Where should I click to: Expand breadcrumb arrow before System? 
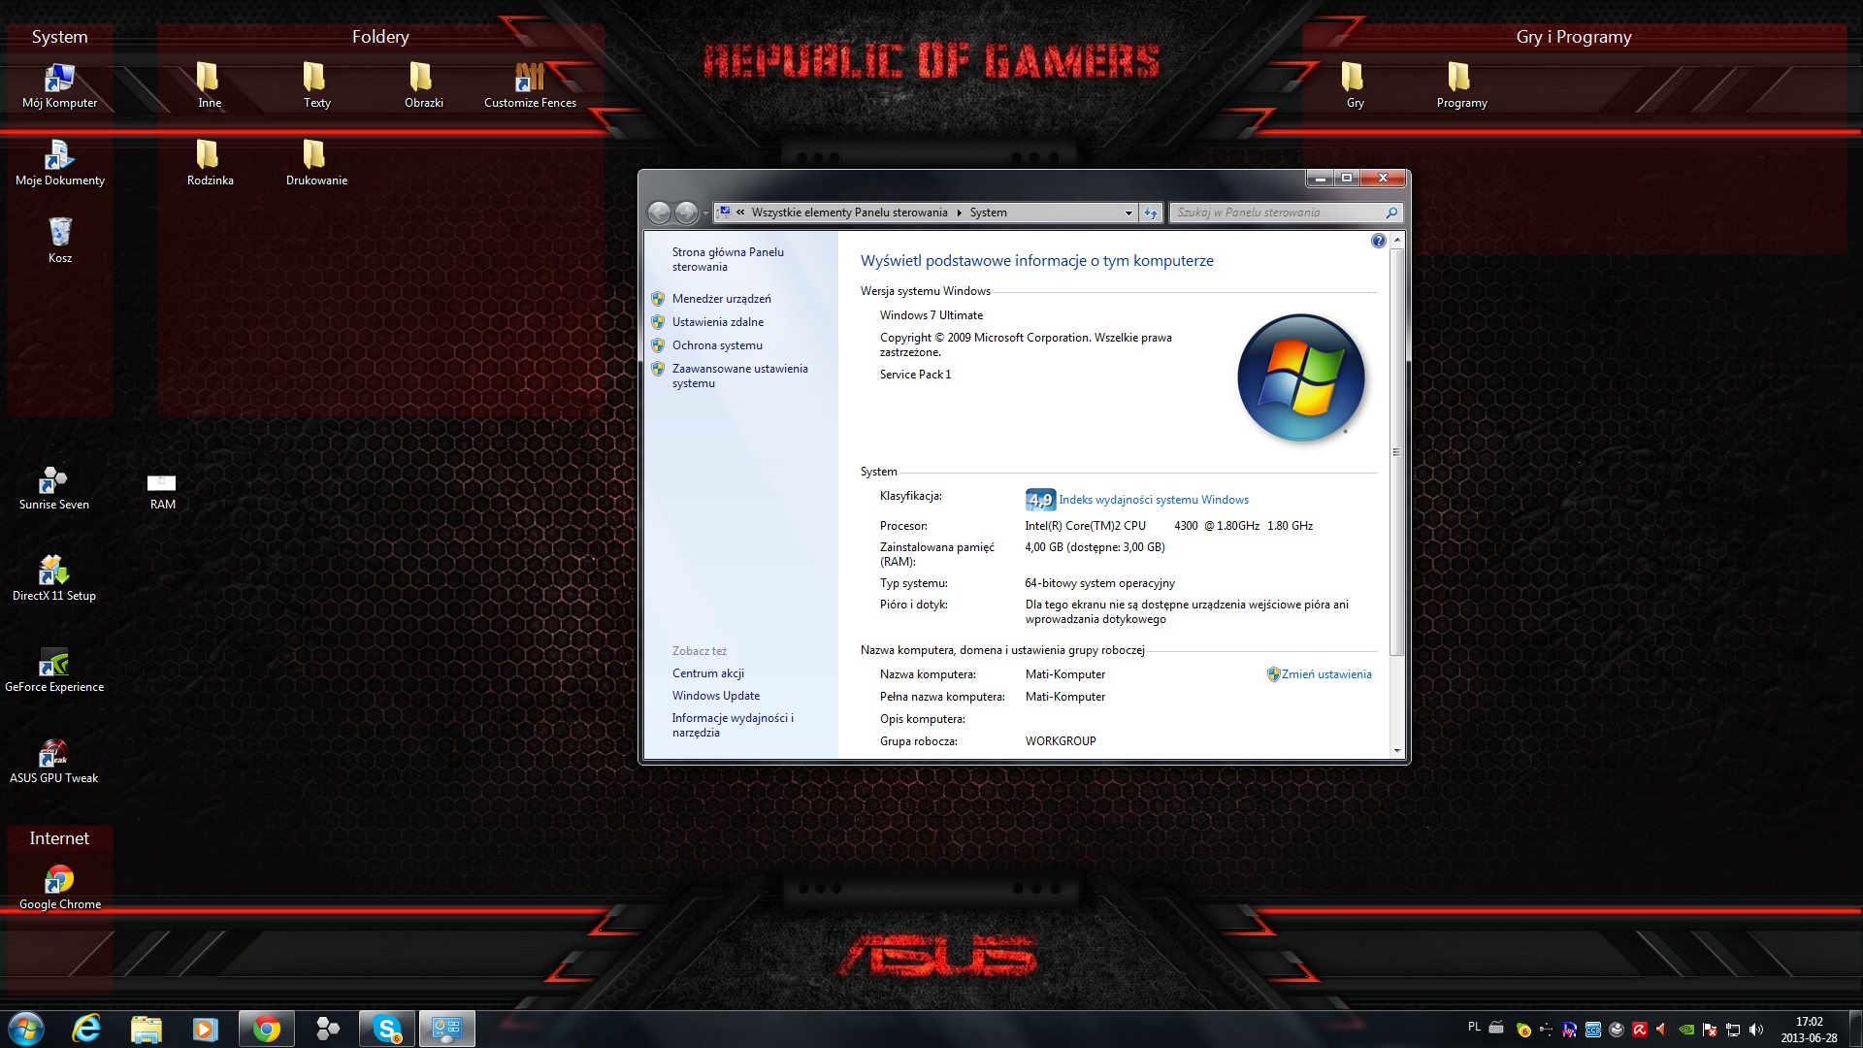[x=959, y=213]
